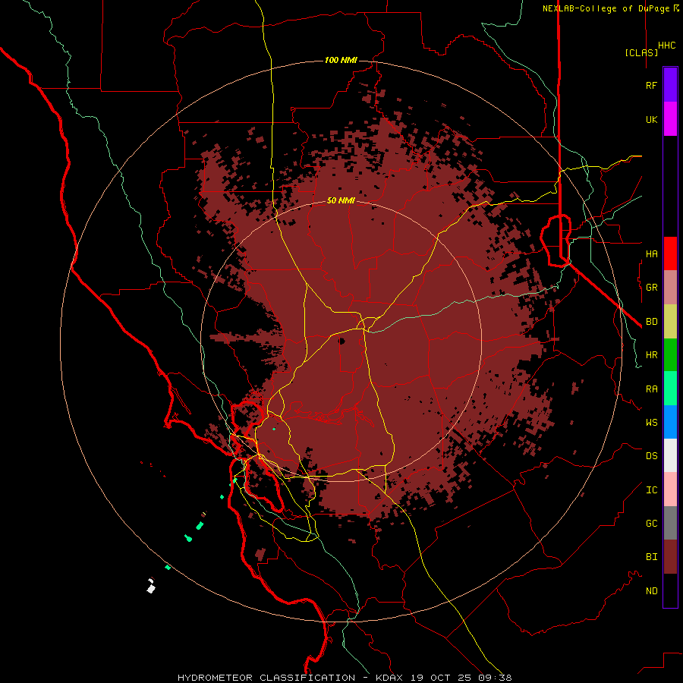
Task: Click the ND black legend swatch
Action: (670, 590)
